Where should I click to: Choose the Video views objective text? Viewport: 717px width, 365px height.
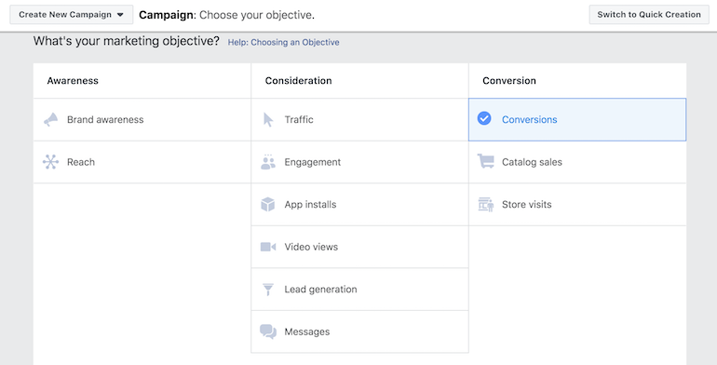point(311,247)
